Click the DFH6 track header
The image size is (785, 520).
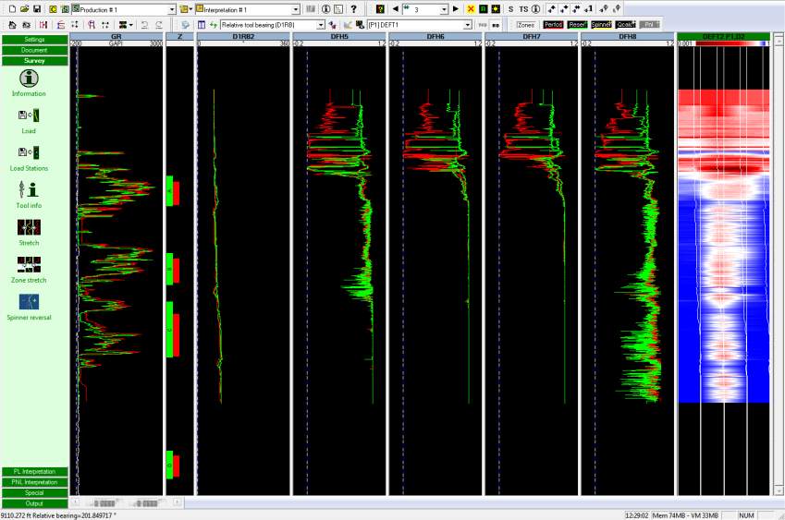pyautogui.click(x=435, y=37)
